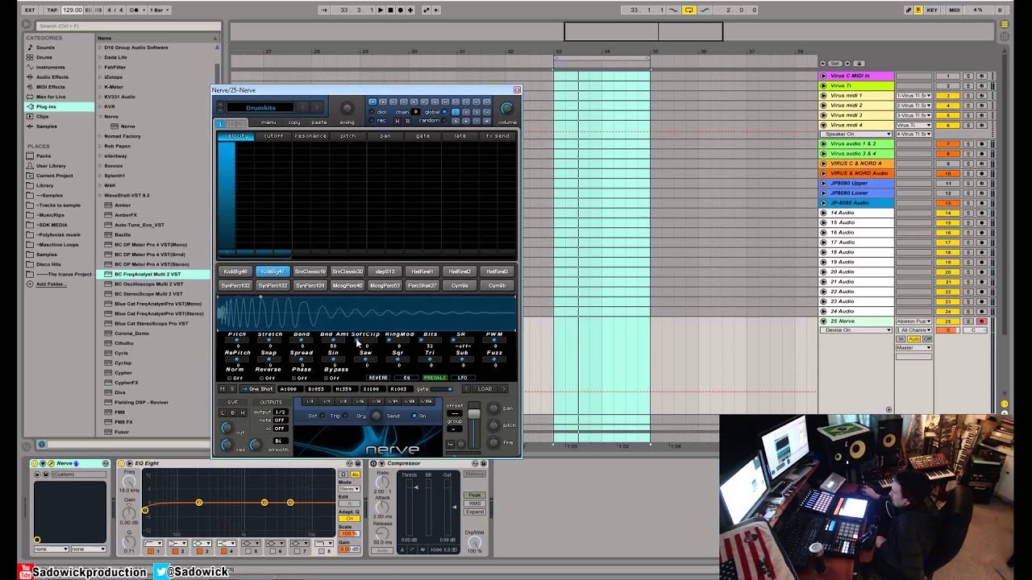Expand the Rob Papen folder

pyautogui.click(x=99, y=146)
